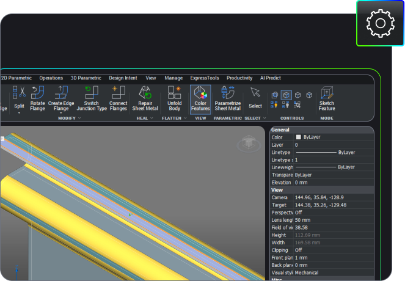Click the Select button in ribbon

pyautogui.click(x=255, y=98)
